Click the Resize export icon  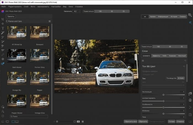pyautogui.click(x=190, y=94)
